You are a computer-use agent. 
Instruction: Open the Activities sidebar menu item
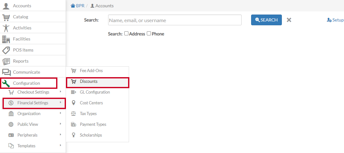coord(33,28)
